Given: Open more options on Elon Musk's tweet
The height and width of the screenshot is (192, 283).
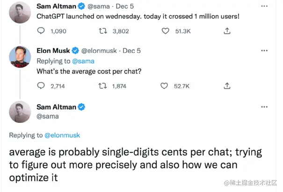Looking at the screenshot, I should tap(264, 50).
